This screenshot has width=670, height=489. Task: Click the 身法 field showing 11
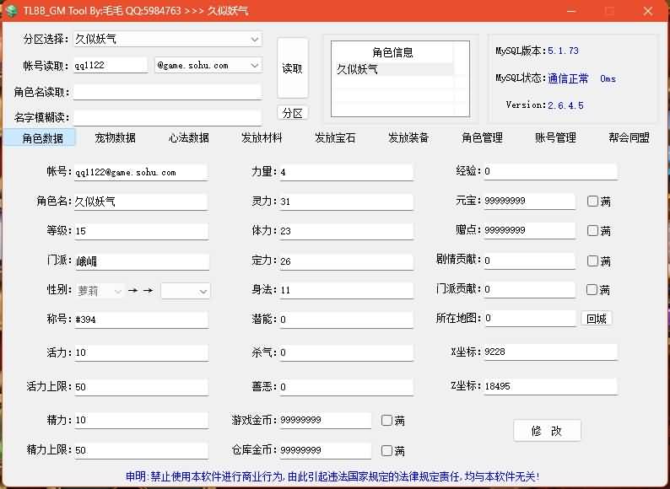(x=347, y=290)
